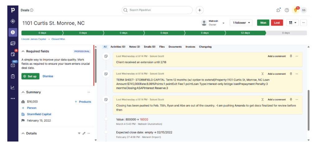Screen dimensions: 319x147
Task: Open Mail inbox icon with 407 badge
Action: pyautogui.click(x=12, y=65)
